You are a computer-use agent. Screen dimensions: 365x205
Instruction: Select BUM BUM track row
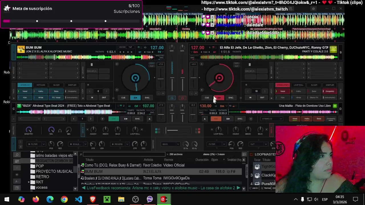[x=161, y=172]
